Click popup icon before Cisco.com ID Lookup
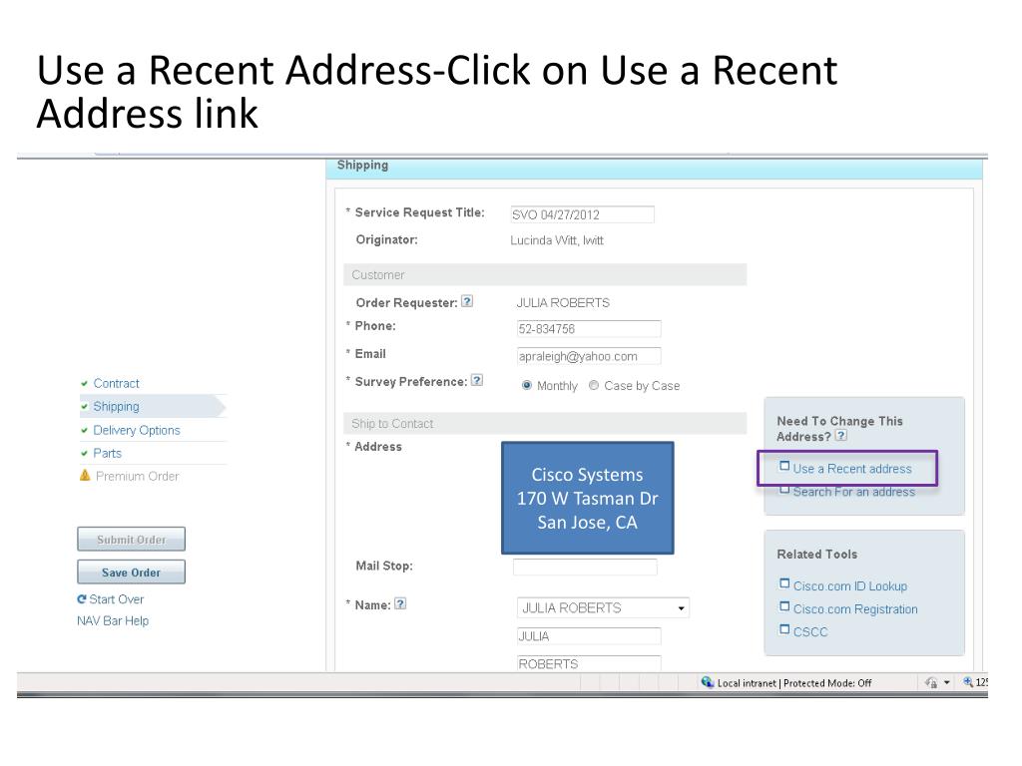This screenshot has width=1022, height=766. point(784,583)
